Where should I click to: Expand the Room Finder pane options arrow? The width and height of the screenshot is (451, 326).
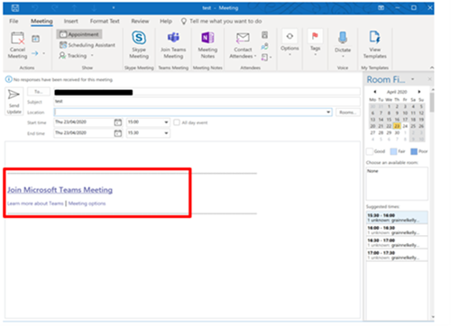pyautogui.click(x=413, y=79)
